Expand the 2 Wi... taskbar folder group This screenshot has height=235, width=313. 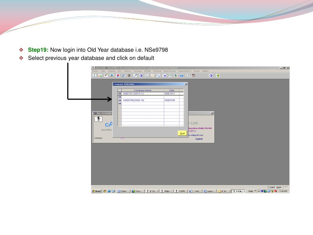(x=224, y=191)
